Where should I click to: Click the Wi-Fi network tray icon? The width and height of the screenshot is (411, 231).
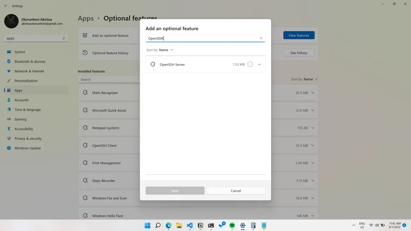pos(371,226)
